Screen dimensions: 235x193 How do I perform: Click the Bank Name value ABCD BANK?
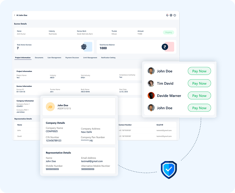click(x=85, y=92)
